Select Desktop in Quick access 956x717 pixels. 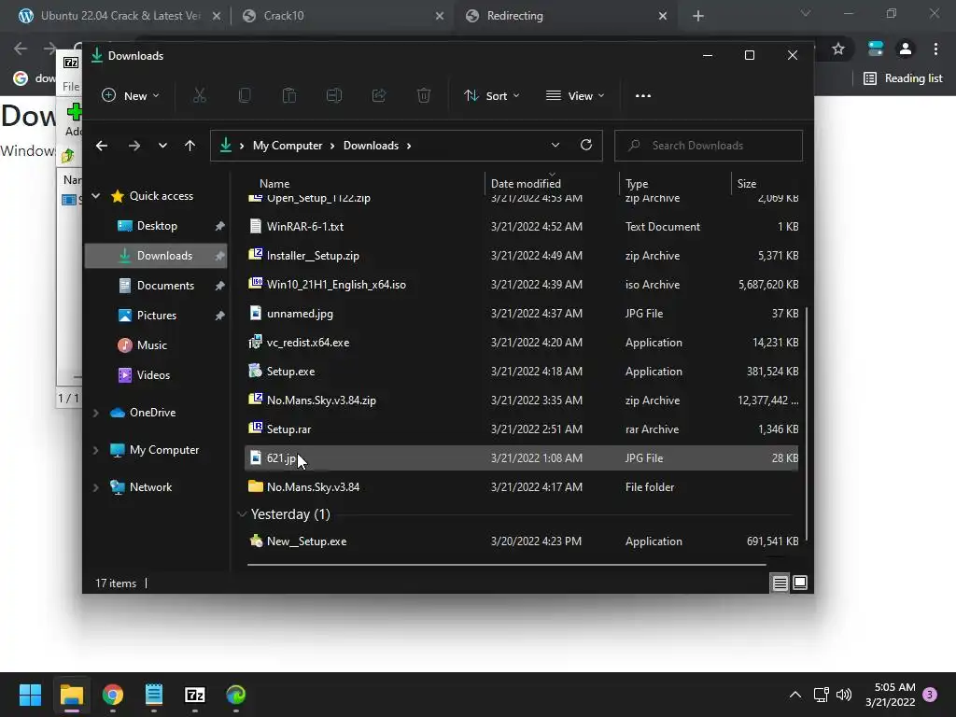tap(157, 226)
